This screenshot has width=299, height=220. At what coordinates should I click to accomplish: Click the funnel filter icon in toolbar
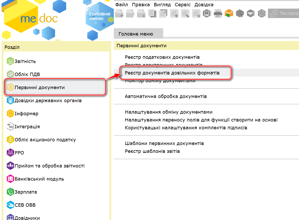click(251, 13)
